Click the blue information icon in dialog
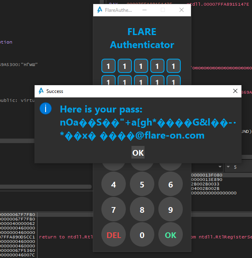The height and width of the screenshot is (258, 252). pos(46,109)
